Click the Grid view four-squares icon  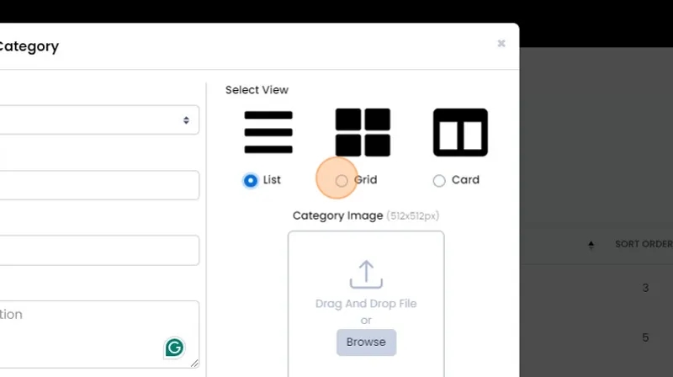[363, 132]
